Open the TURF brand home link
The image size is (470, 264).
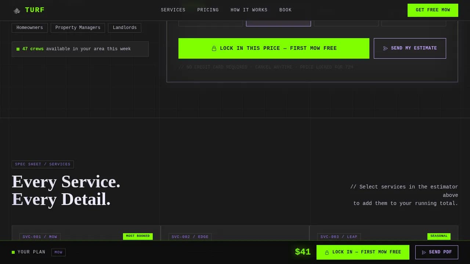29,10
